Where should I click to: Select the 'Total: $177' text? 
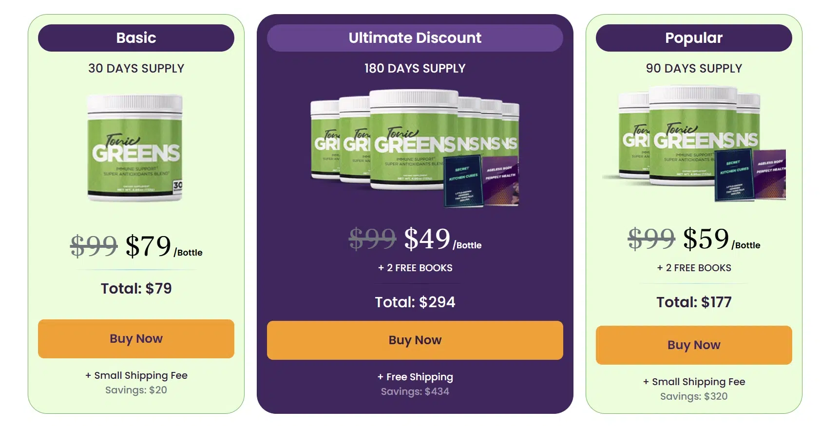pyautogui.click(x=694, y=302)
